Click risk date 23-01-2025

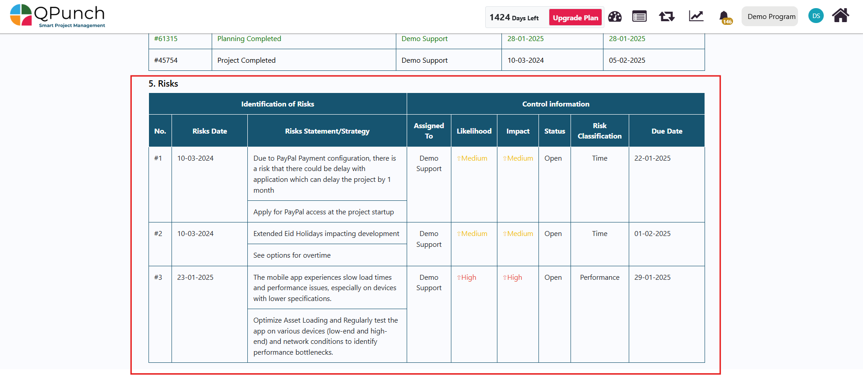pyautogui.click(x=195, y=278)
